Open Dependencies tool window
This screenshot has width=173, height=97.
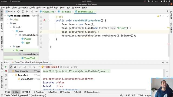[92, 92]
